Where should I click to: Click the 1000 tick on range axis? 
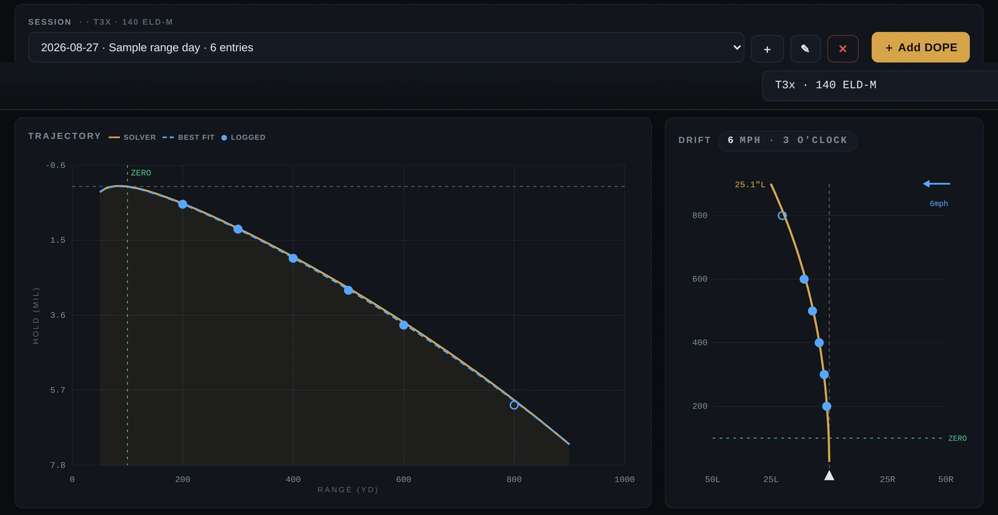coord(624,480)
